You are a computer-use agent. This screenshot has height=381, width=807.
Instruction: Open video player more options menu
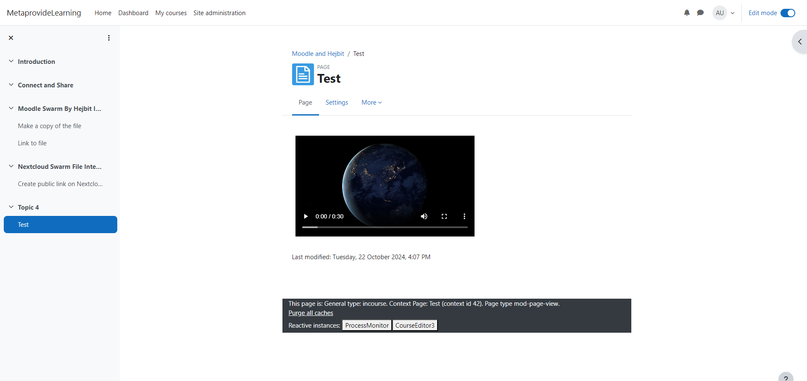pyautogui.click(x=464, y=216)
